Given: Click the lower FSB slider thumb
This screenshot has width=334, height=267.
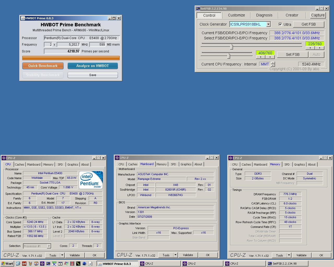Looking at the screenshot, I should coord(229,56).
